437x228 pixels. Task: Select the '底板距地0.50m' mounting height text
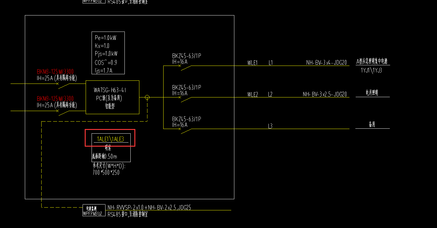tap(105, 156)
